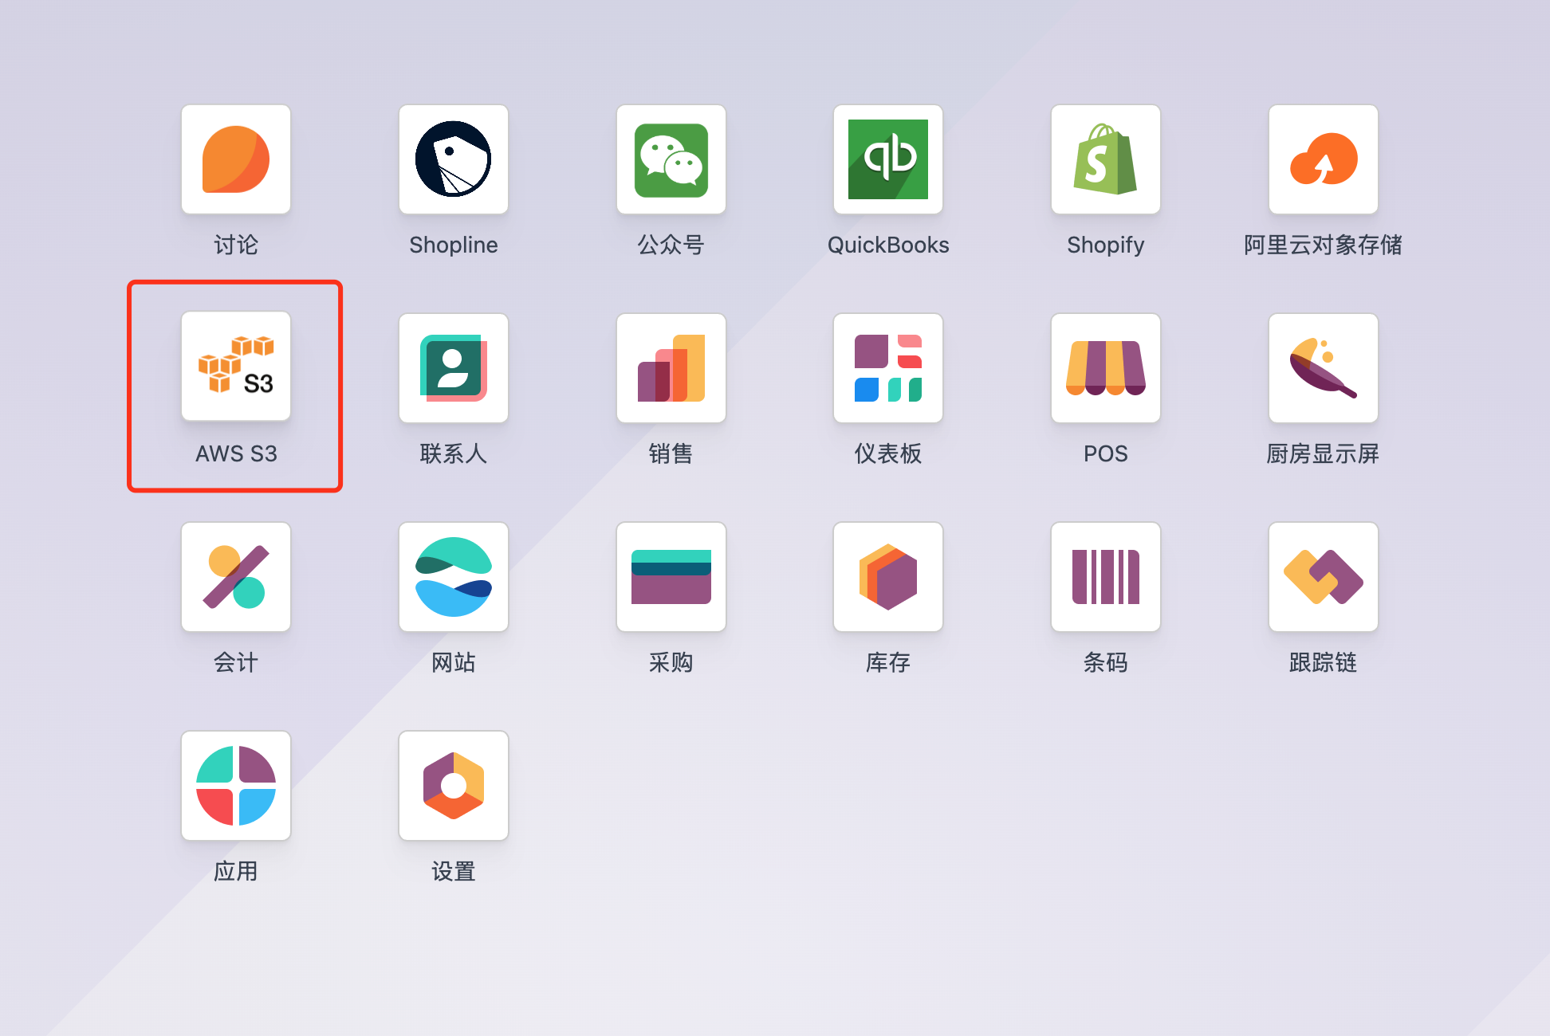This screenshot has height=1036, width=1550.
Task: Click the 'Shopify' text label
Action: [1106, 245]
